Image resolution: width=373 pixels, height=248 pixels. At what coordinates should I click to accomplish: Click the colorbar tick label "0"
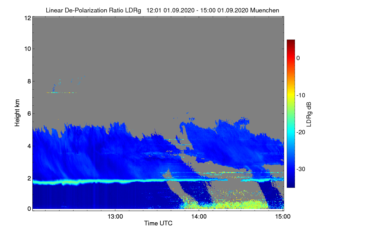[x=298, y=58]
